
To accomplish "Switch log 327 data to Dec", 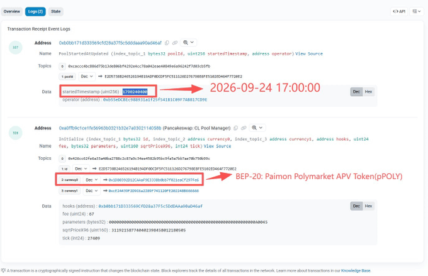I will (x=356, y=92).
